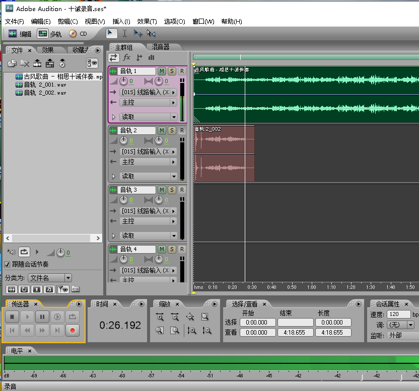
Task: Switch to Multitrack view button
Action: click(x=43, y=34)
